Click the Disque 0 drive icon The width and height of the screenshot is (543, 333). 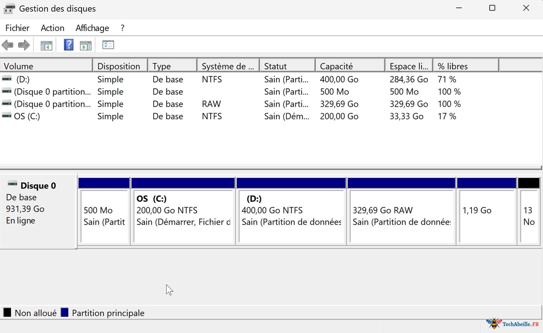point(12,184)
